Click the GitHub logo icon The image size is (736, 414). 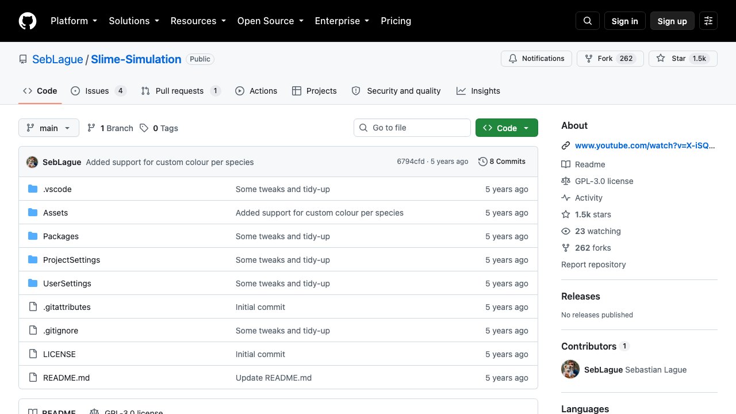tap(28, 21)
